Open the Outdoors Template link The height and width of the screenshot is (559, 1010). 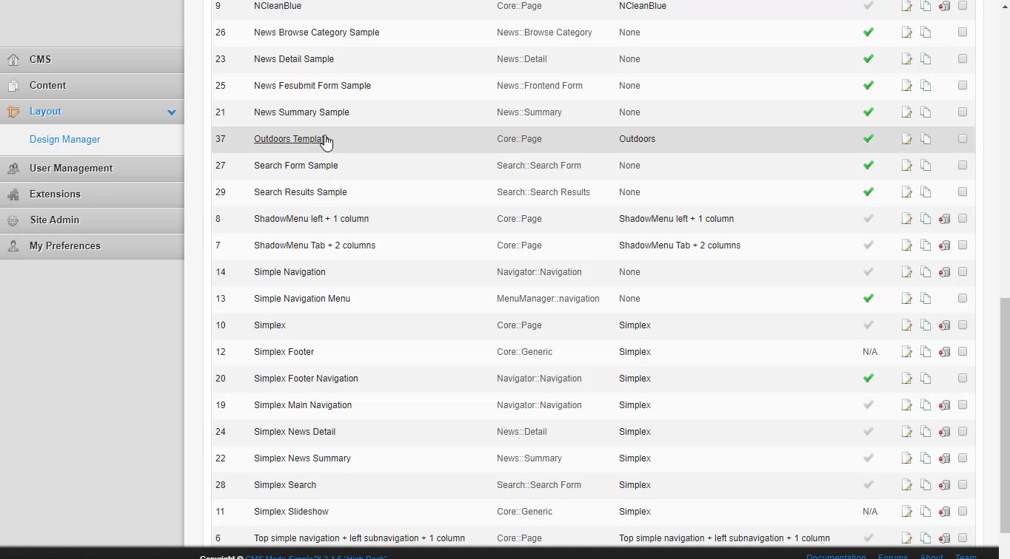click(290, 139)
